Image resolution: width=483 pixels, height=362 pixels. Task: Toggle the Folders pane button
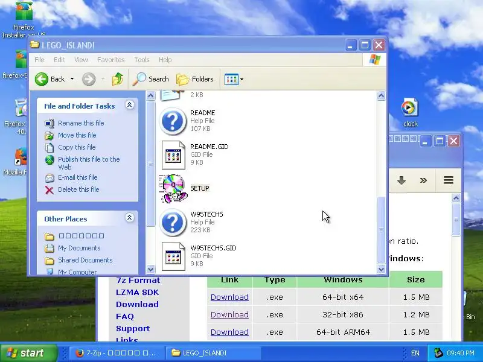point(195,79)
